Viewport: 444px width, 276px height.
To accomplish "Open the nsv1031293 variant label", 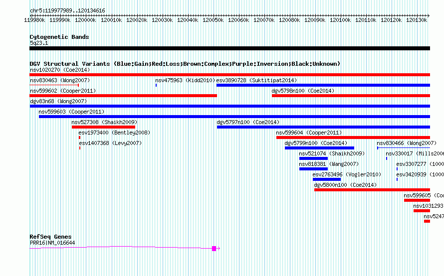I will [x=428, y=206].
